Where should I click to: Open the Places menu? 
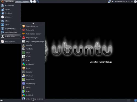[x=19, y=2]
